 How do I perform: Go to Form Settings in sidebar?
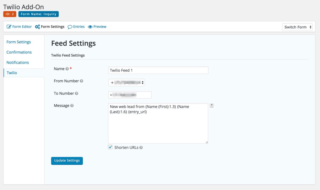click(18, 42)
